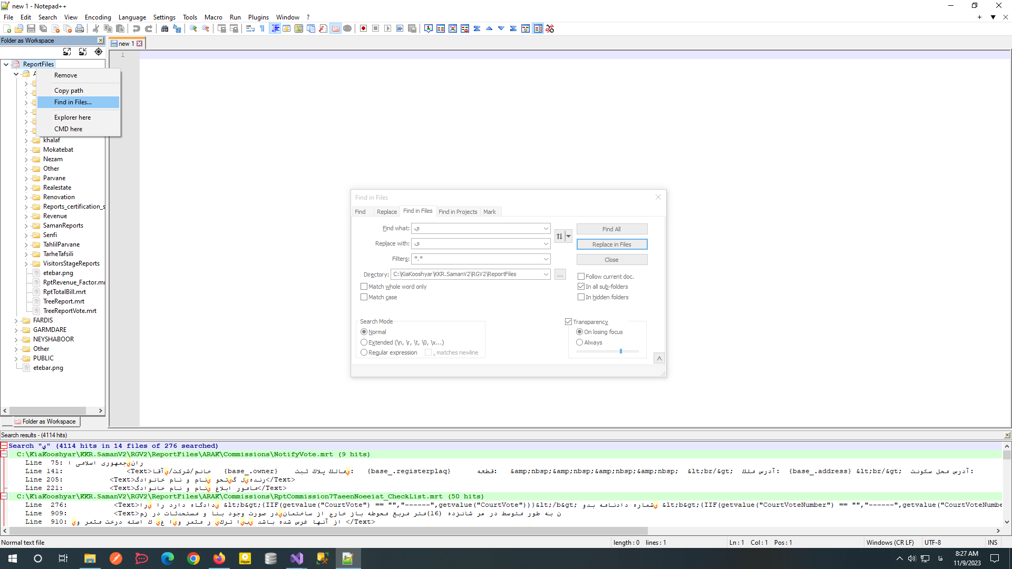Toggle Folder as Workspace toolbar icon
Screen dimensions: 1012x569
click(335, 28)
